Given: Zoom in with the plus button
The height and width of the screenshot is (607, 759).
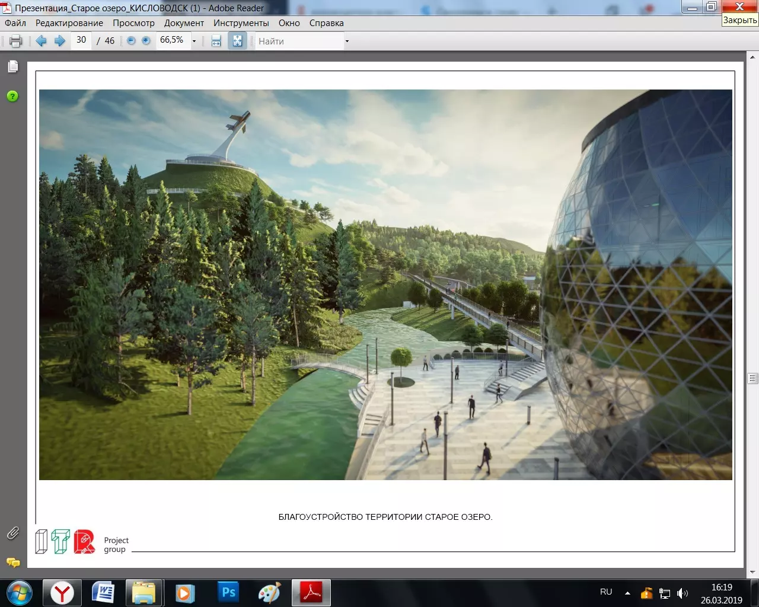Looking at the screenshot, I should (146, 41).
